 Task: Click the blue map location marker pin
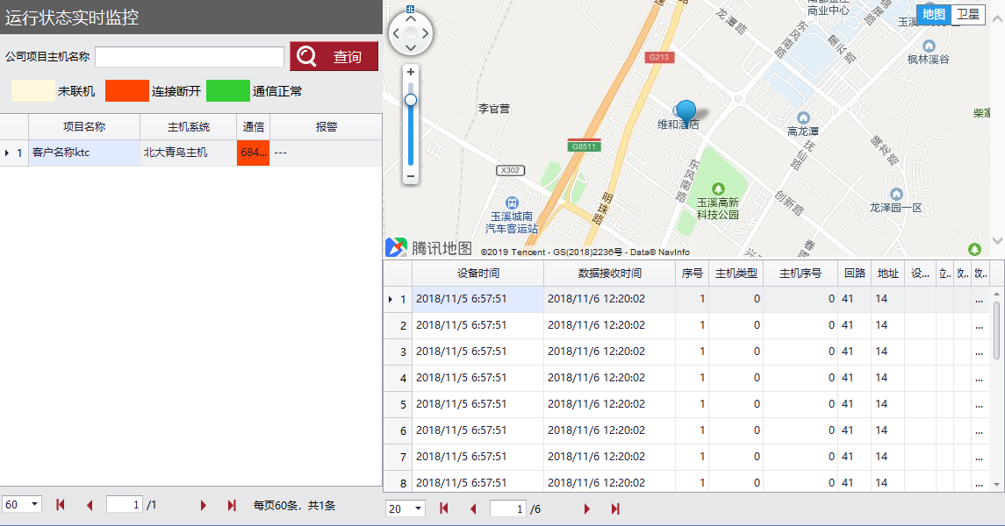click(x=686, y=110)
